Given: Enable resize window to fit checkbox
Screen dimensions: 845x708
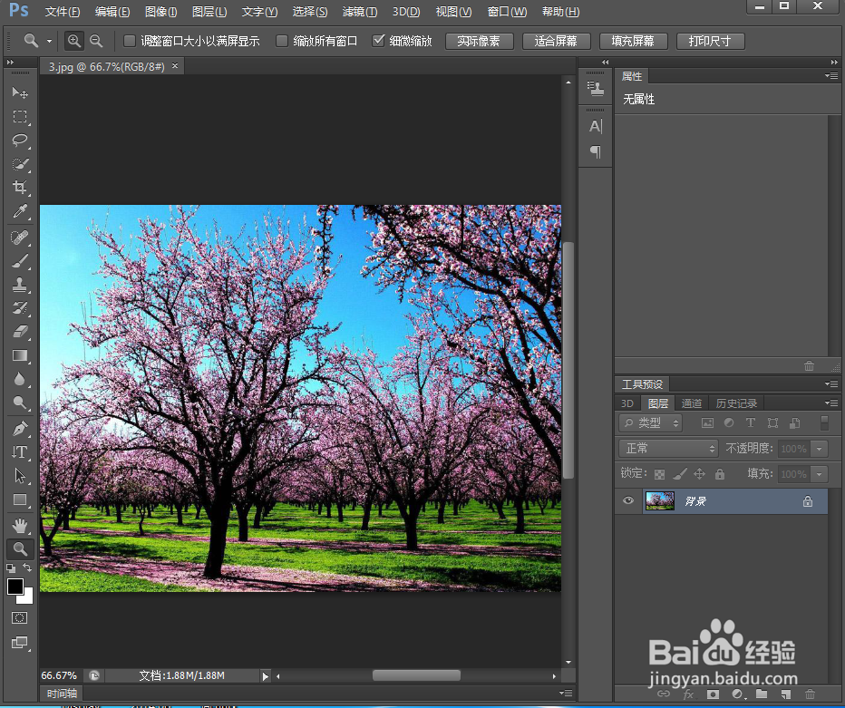Looking at the screenshot, I should (x=130, y=41).
